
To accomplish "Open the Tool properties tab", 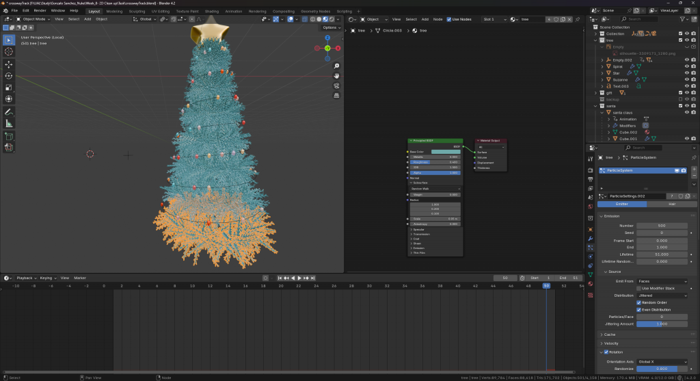I will click(x=590, y=159).
